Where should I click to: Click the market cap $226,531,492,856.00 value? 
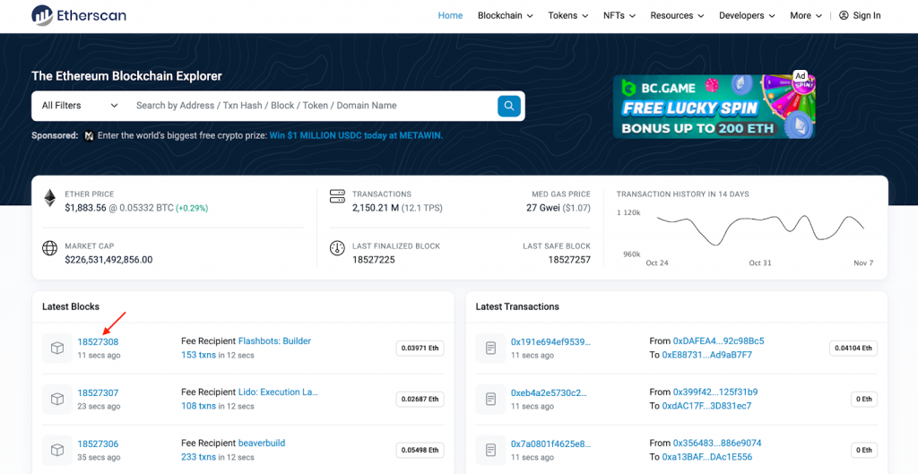point(108,260)
